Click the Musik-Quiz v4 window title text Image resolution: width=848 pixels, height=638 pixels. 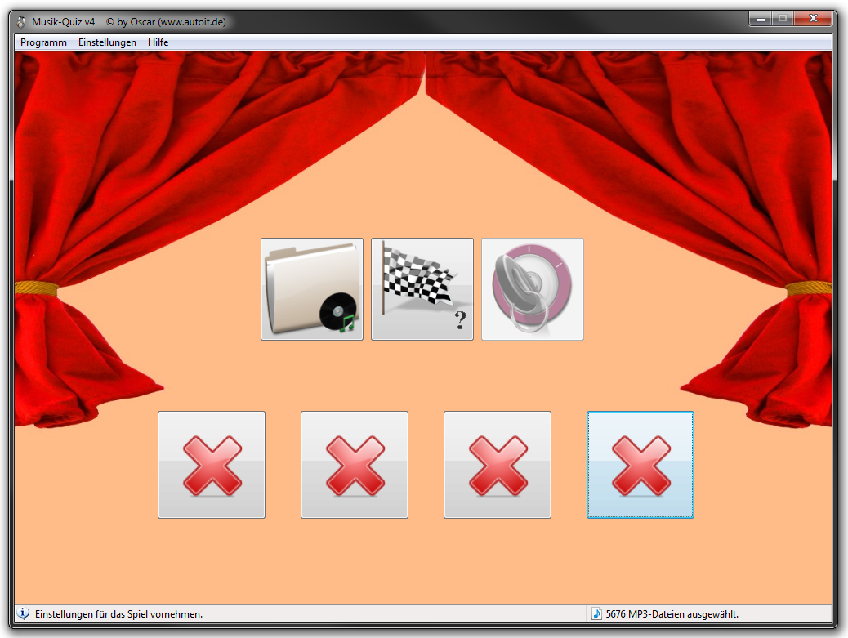click(x=64, y=21)
